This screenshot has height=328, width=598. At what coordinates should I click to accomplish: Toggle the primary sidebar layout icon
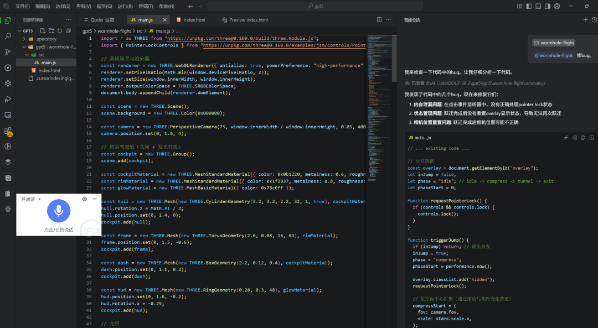click(x=529, y=6)
